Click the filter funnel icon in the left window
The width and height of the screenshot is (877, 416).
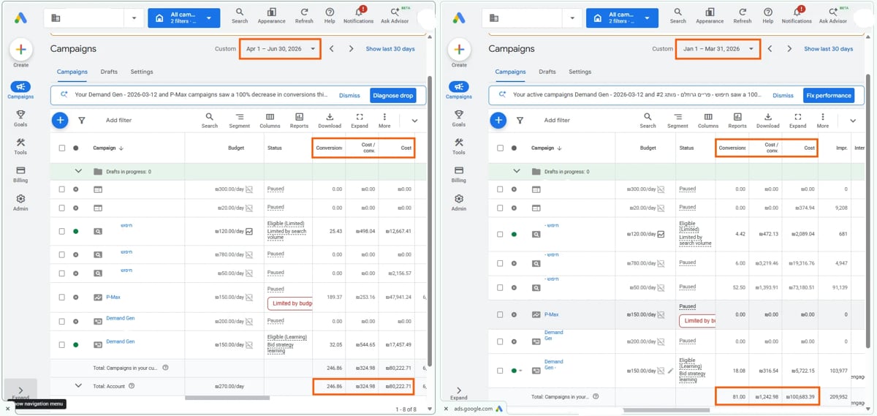pyautogui.click(x=81, y=121)
